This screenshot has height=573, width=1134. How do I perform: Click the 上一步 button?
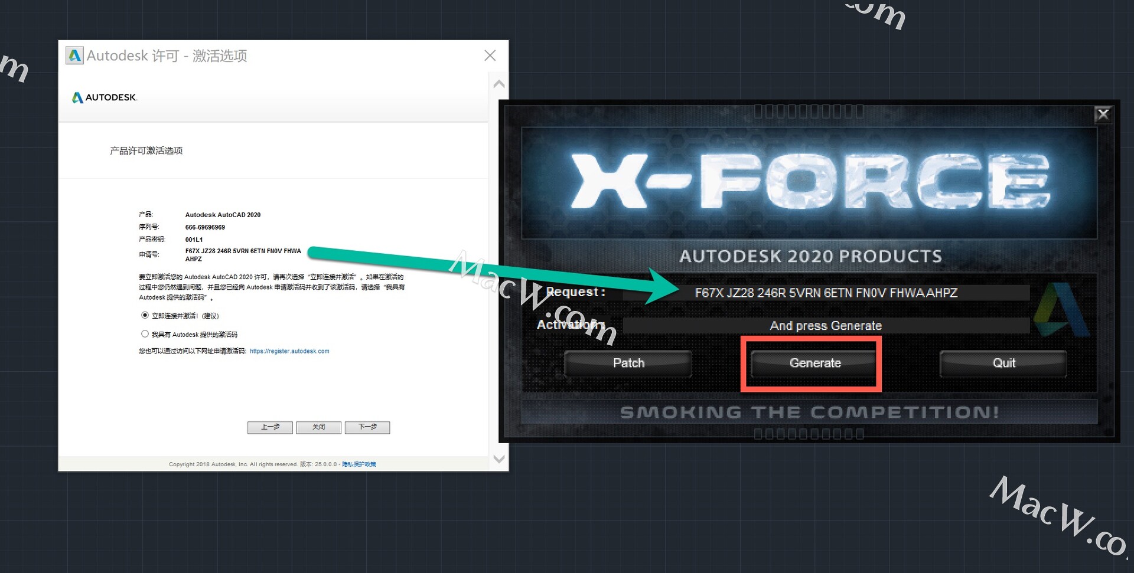pos(270,427)
